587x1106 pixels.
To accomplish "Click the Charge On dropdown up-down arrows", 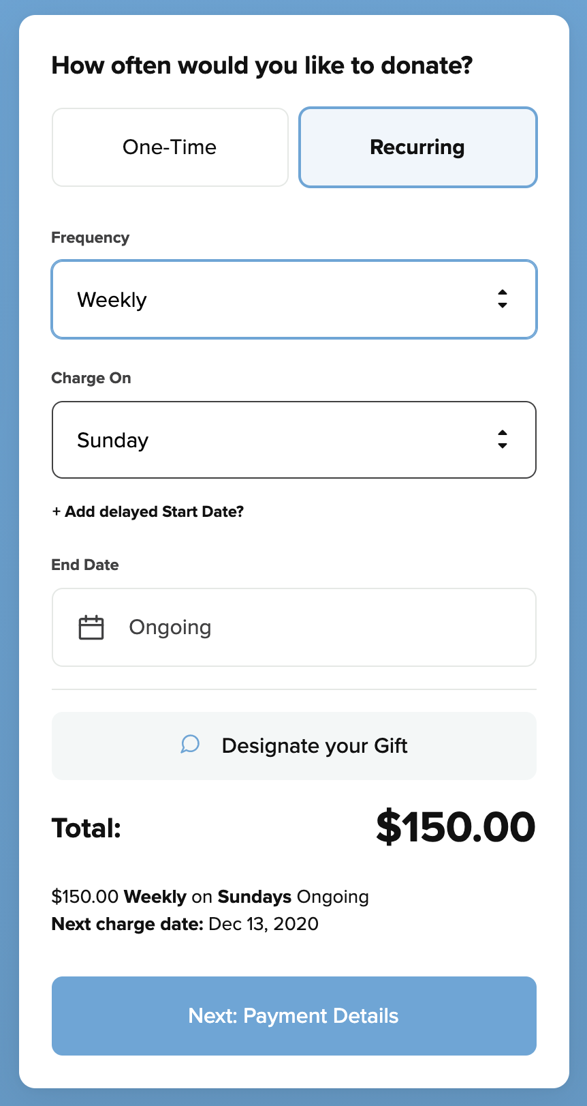I will tap(502, 440).
